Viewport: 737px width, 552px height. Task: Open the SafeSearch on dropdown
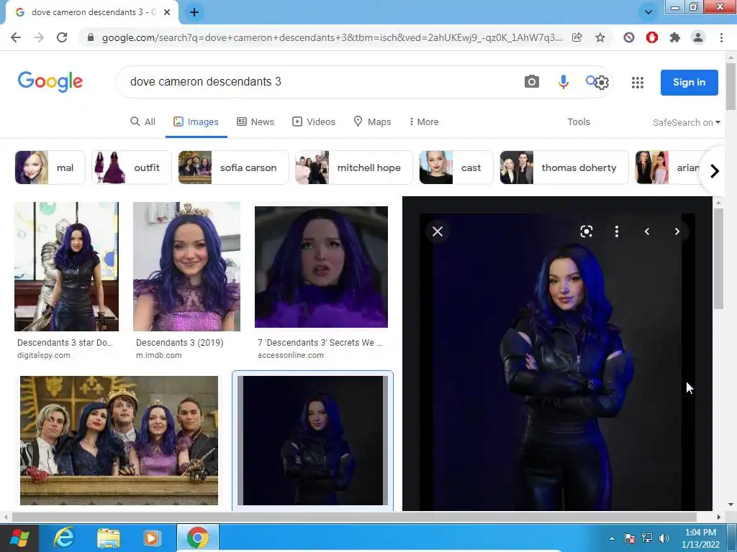point(686,122)
